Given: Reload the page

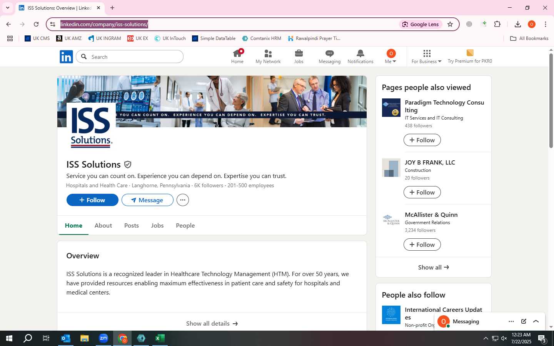Looking at the screenshot, I should (x=36, y=24).
